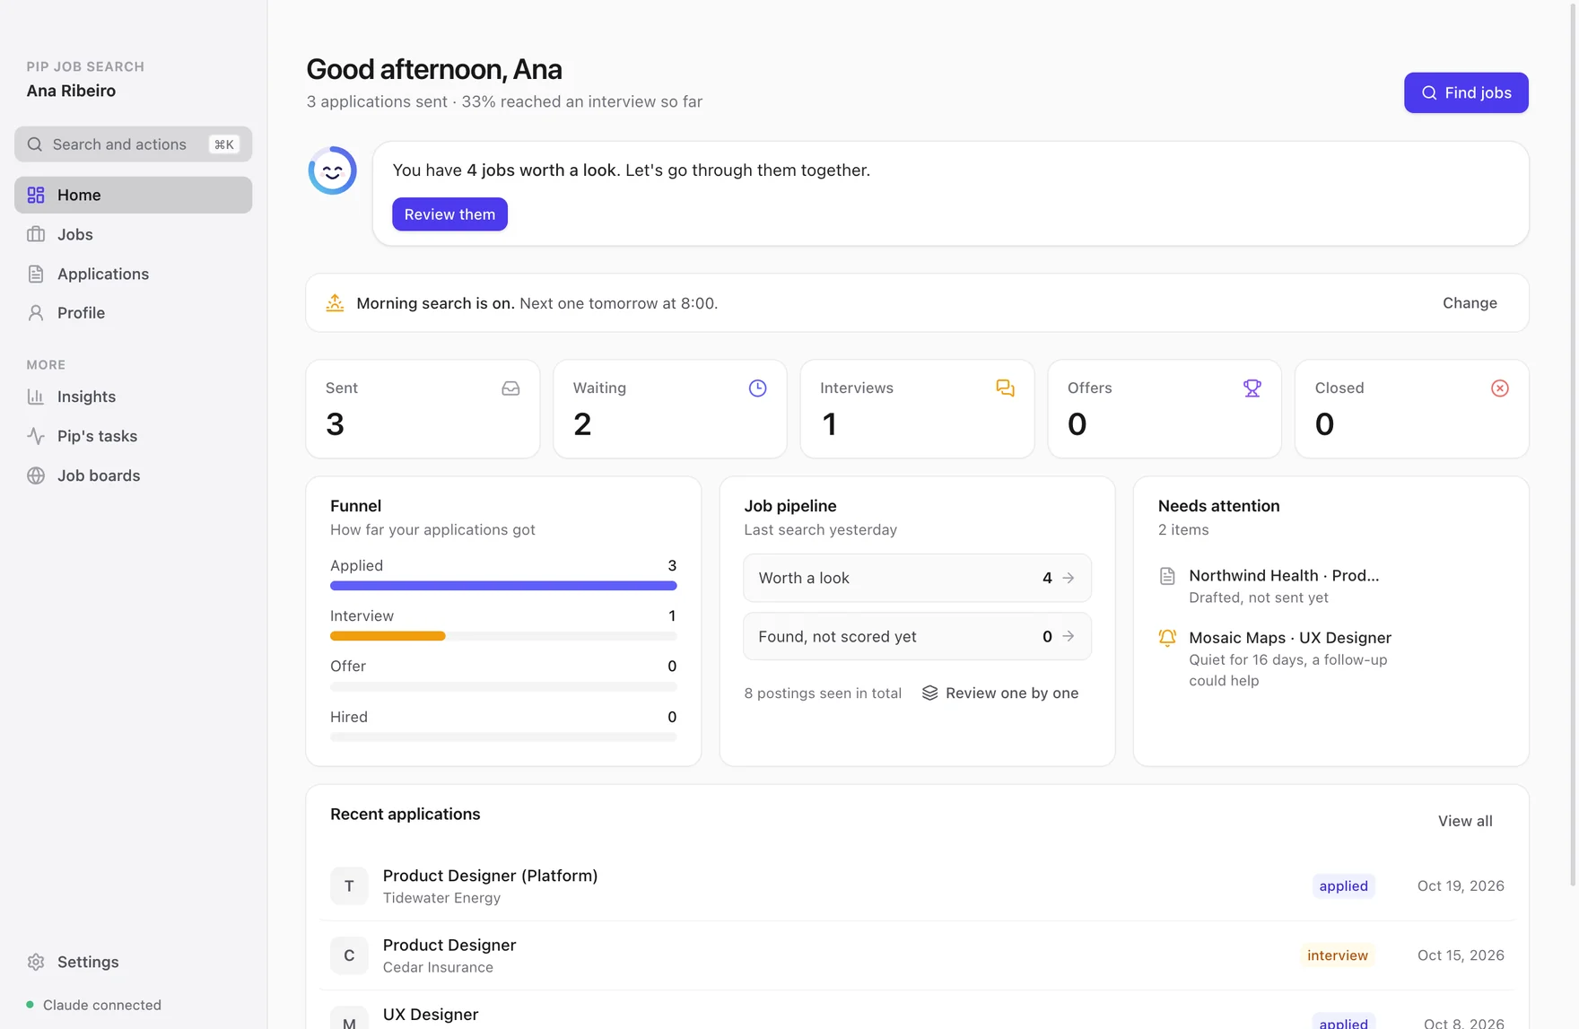
Task: Click the interview status badge
Action: pos(1337,955)
